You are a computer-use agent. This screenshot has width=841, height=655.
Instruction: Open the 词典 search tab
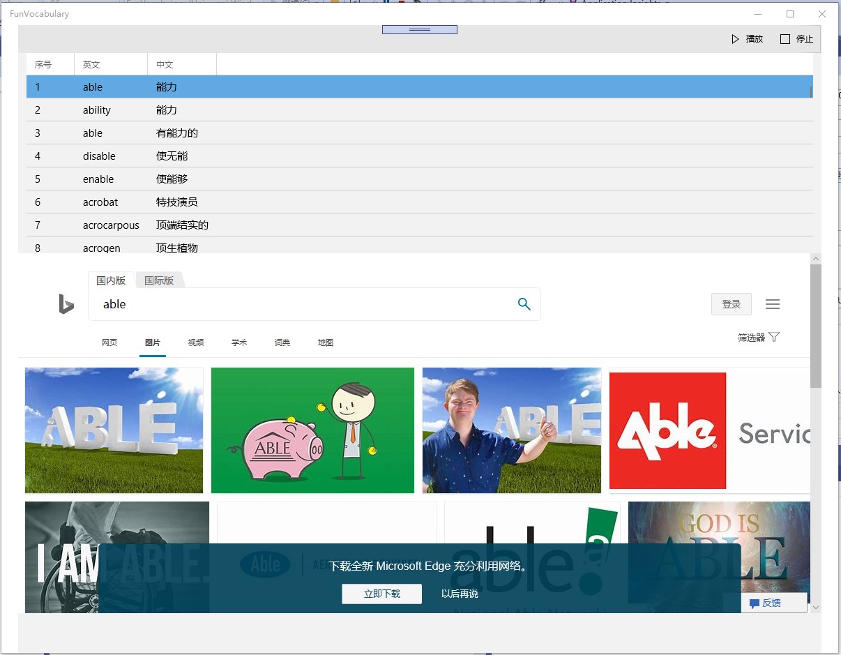click(x=282, y=342)
